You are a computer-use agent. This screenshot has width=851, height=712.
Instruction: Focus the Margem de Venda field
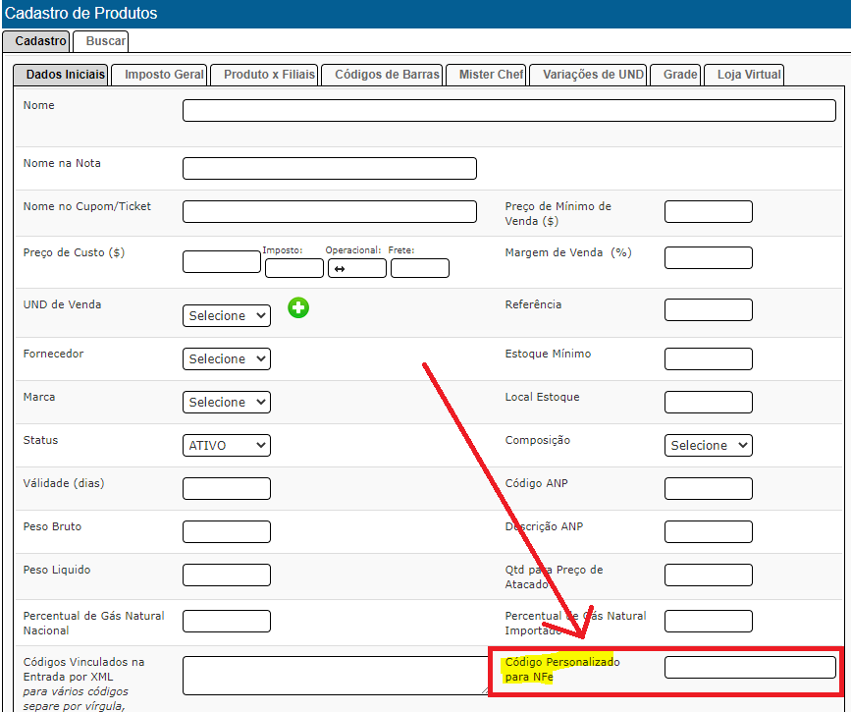click(x=708, y=257)
